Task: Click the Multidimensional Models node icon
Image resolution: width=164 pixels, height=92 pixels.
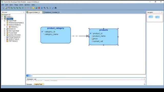Action: point(7,23)
